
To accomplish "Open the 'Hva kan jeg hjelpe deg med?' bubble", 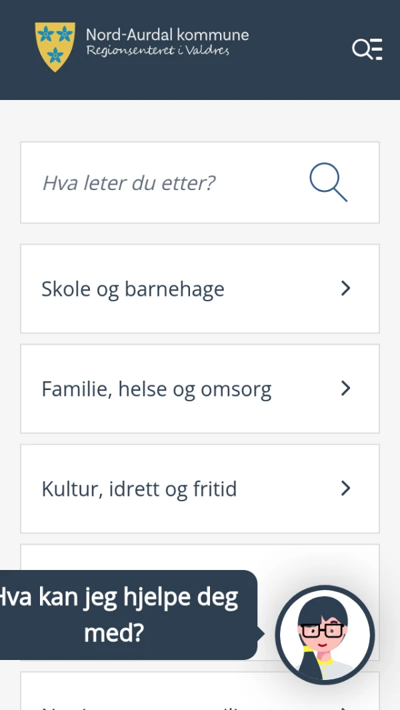I will click(x=120, y=613).
